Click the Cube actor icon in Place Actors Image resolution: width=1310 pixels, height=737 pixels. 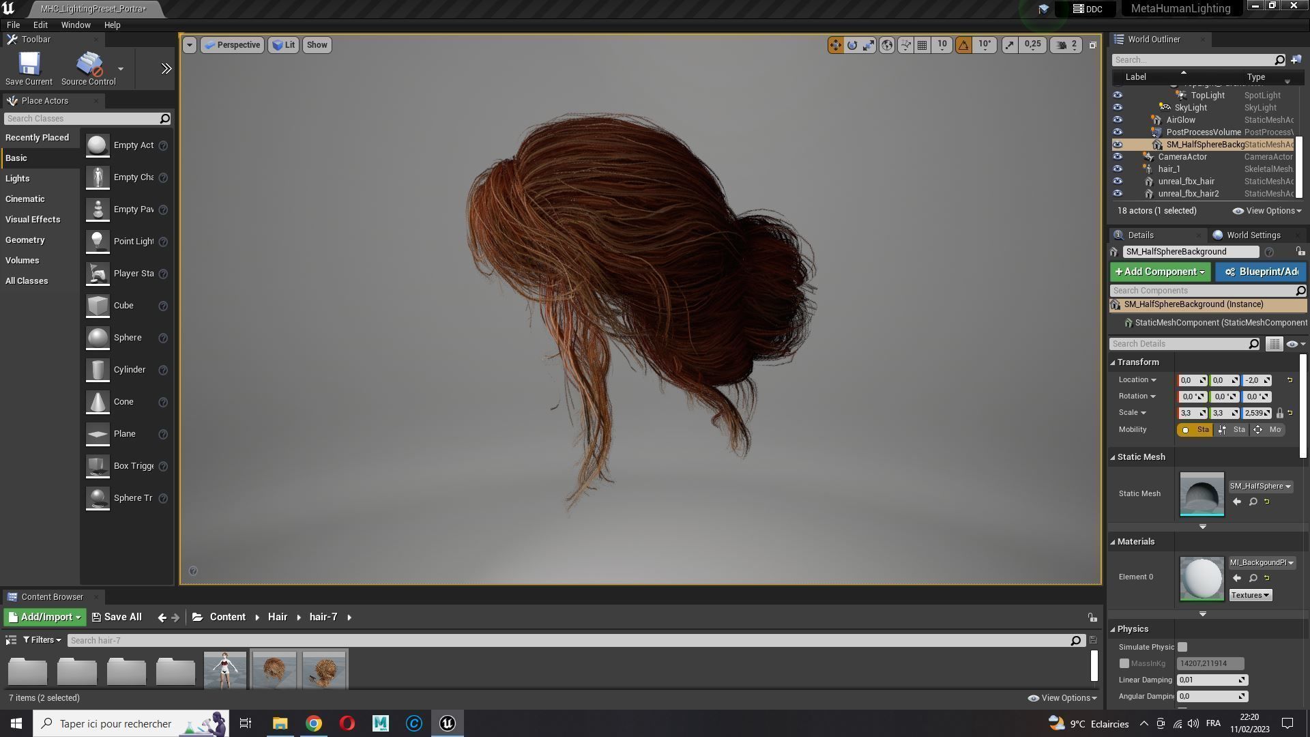(x=98, y=306)
